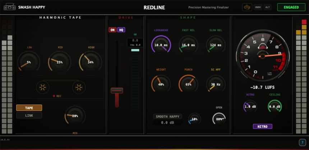Open the help question mark button
The height and width of the screenshot is (150, 309).
tap(302, 142)
